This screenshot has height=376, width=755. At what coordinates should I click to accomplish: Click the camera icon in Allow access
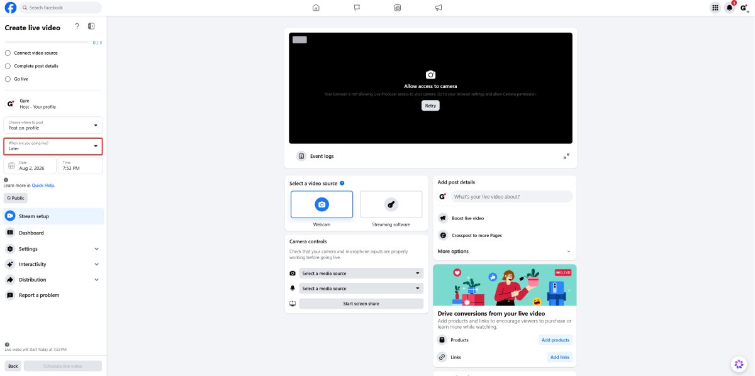click(430, 74)
